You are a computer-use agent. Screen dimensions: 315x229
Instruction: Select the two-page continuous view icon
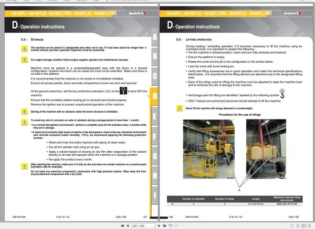click(x=309, y=226)
